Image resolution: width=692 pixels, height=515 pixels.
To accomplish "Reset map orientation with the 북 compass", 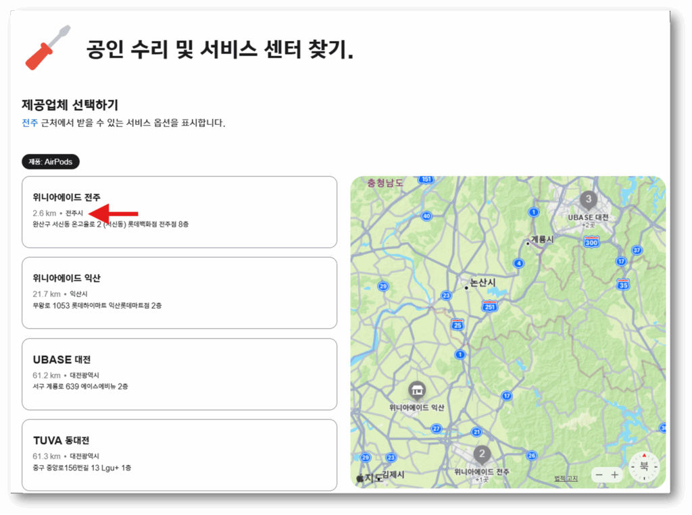I will pos(643,466).
